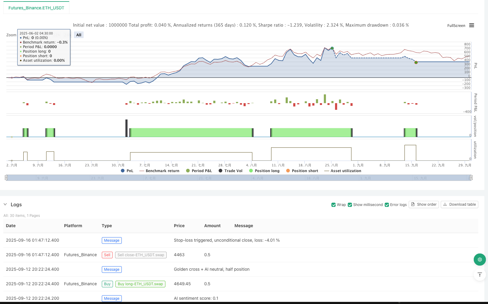Screen dimensions: 488x304
Task: Click the back-to-top arrow icon
Action: pyautogui.click(x=480, y=275)
